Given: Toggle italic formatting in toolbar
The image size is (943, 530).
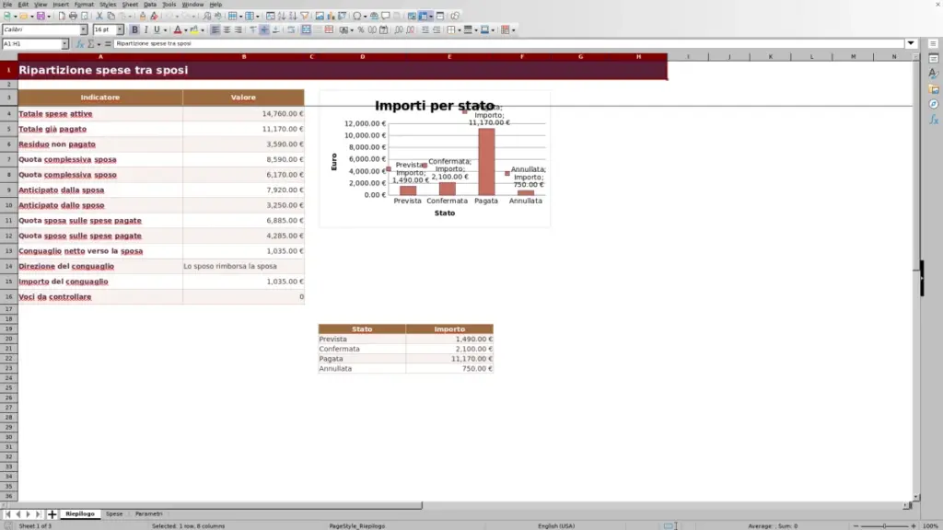Looking at the screenshot, I should (146, 29).
